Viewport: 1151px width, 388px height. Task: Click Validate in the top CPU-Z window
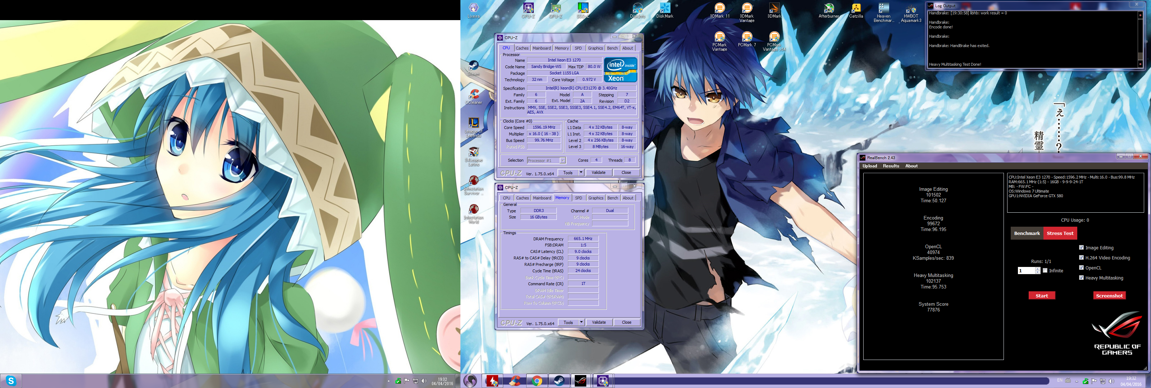pyautogui.click(x=598, y=172)
